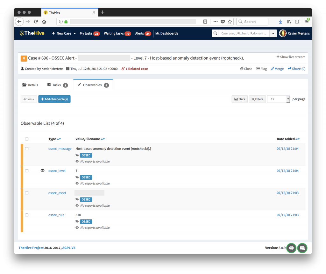
Task: Open browser library icon
Action: click(289, 22)
